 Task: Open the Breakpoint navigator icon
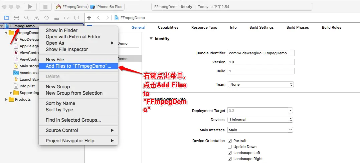click(66, 18)
